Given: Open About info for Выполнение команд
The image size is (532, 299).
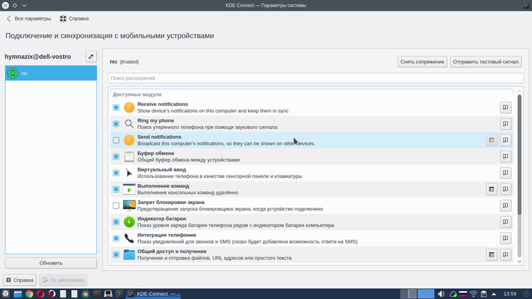Looking at the screenshot, I should 505,189.
